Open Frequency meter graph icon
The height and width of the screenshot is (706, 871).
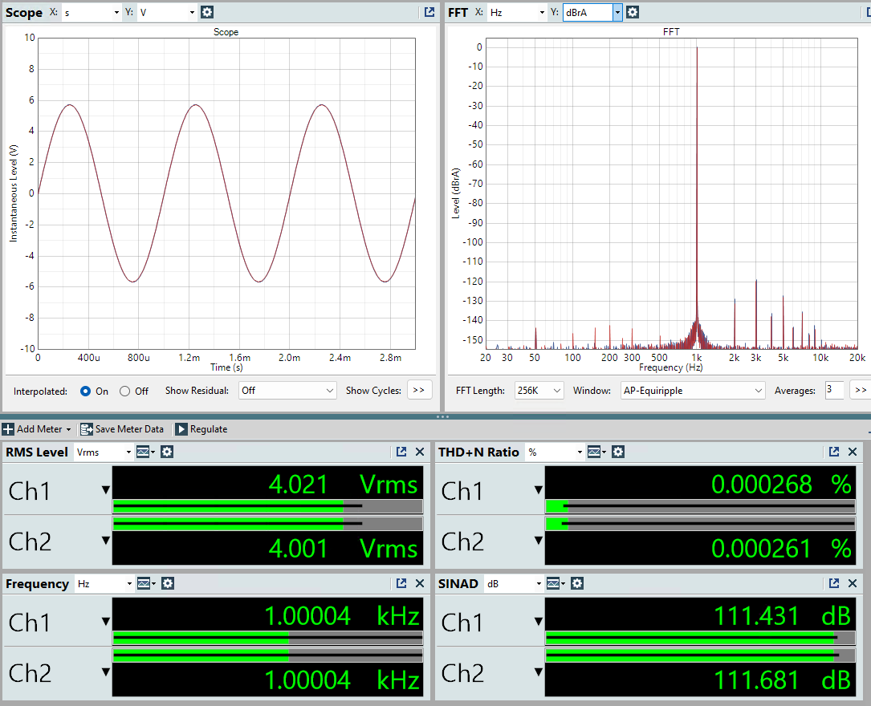144,583
